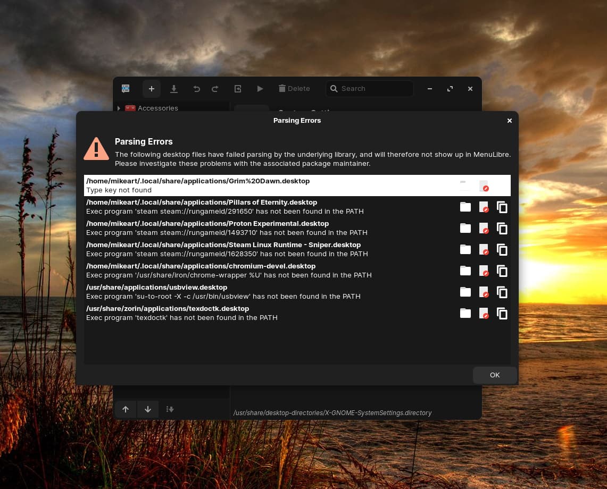
Task: Maximize the MenuLibre window
Action: point(450,89)
